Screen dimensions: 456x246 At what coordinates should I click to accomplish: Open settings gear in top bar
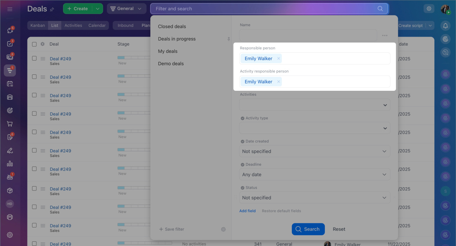(429, 9)
